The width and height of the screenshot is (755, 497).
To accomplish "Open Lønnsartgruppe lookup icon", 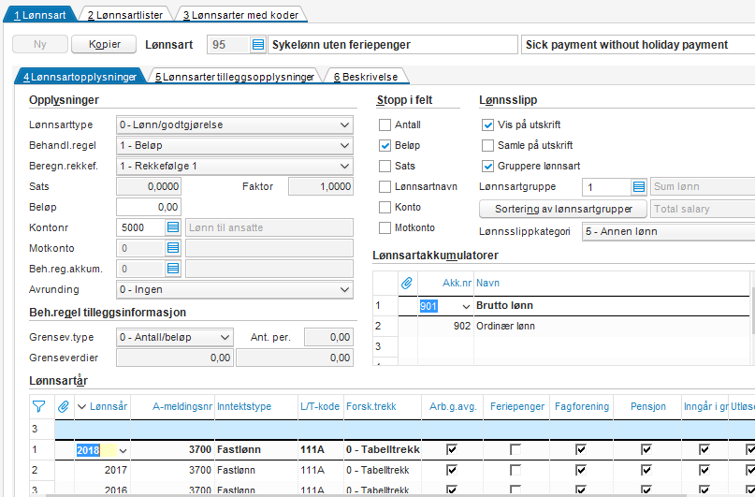I will (x=638, y=186).
